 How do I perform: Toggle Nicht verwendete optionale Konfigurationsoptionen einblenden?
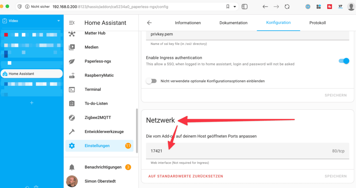point(152,81)
